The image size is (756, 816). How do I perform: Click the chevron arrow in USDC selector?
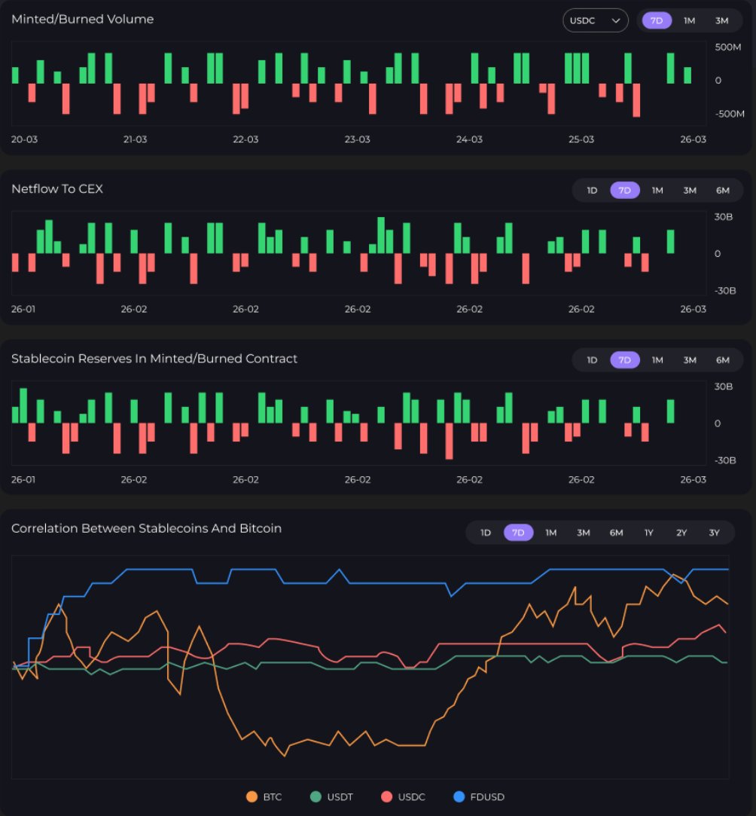point(617,21)
